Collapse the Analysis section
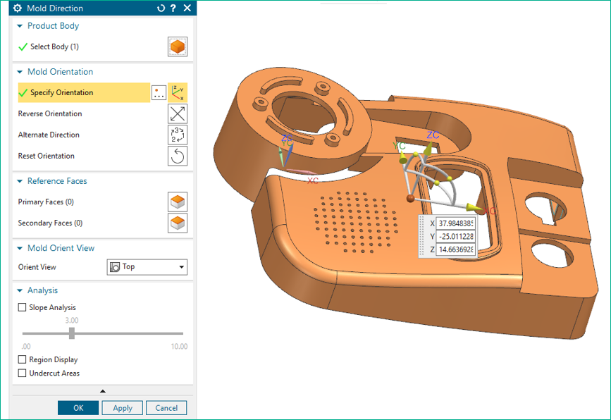Viewport: 611px width, 420px height. point(18,290)
